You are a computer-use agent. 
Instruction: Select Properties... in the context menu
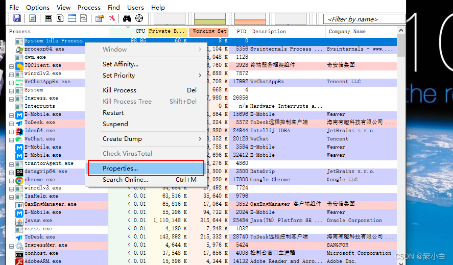click(x=146, y=168)
